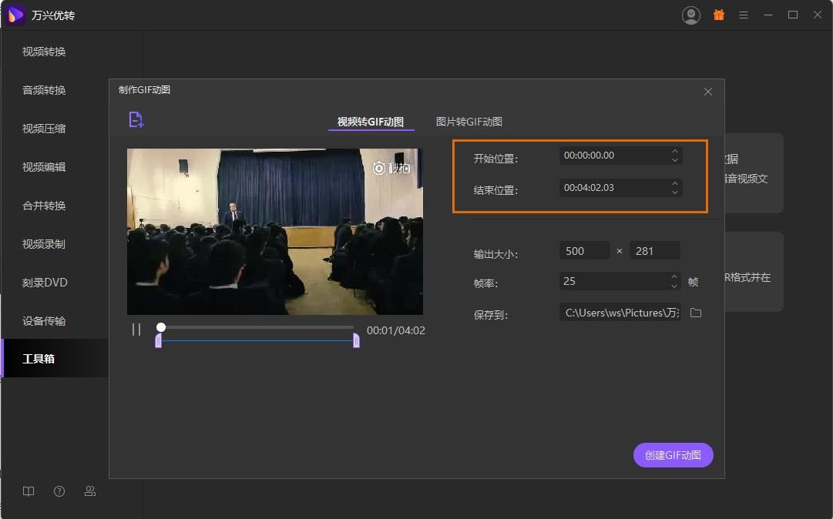Click the right trim handle on timeline
The image size is (833, 519).
pos(356,340)
